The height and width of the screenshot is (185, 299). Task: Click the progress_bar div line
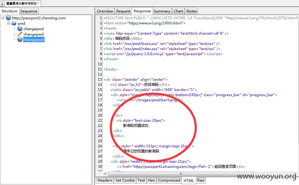[194, 95]
